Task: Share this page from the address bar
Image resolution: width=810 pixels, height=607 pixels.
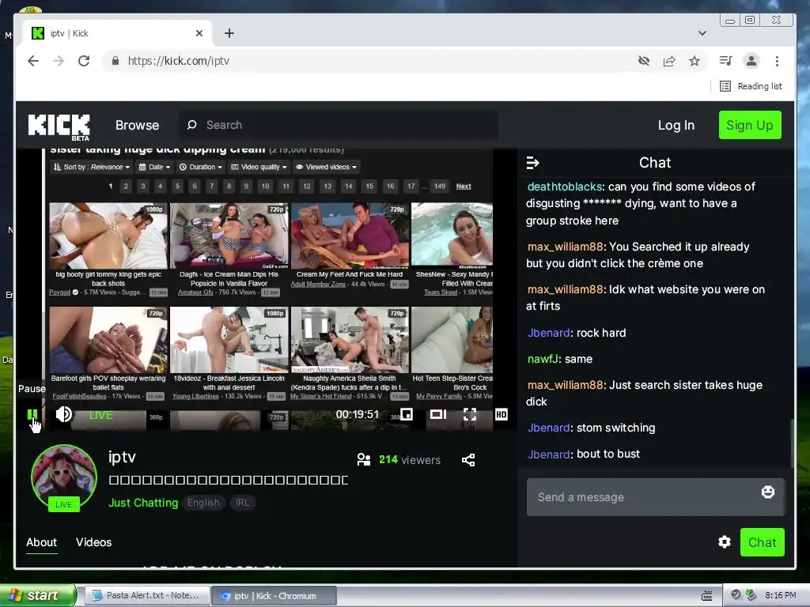Action: pyautogui.click(x=669, y=61)
